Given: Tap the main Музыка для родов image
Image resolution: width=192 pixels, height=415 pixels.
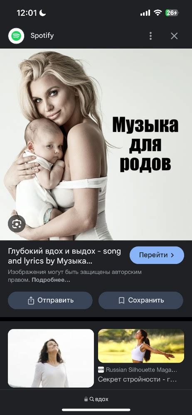Looking at the screenshot, I should tap(96, 144).
